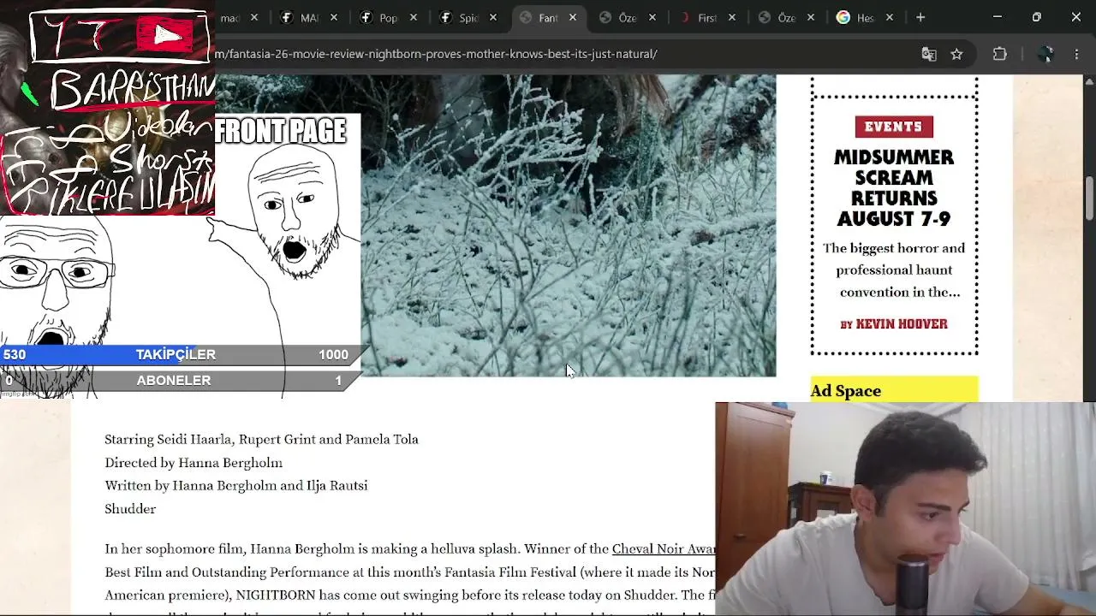Click the "Directed by Hanna Bergholm" line
The image size is (1096, 616).
point(194,463)
